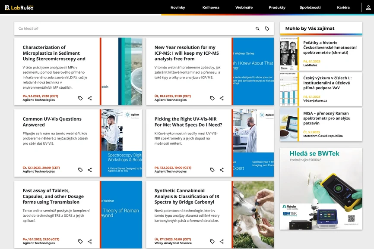The width and height of the screenshot is (374, 249).
Task: Click date 'Út, 17.1.2023, 16:00 (CET)'
Action: [173, 239]
